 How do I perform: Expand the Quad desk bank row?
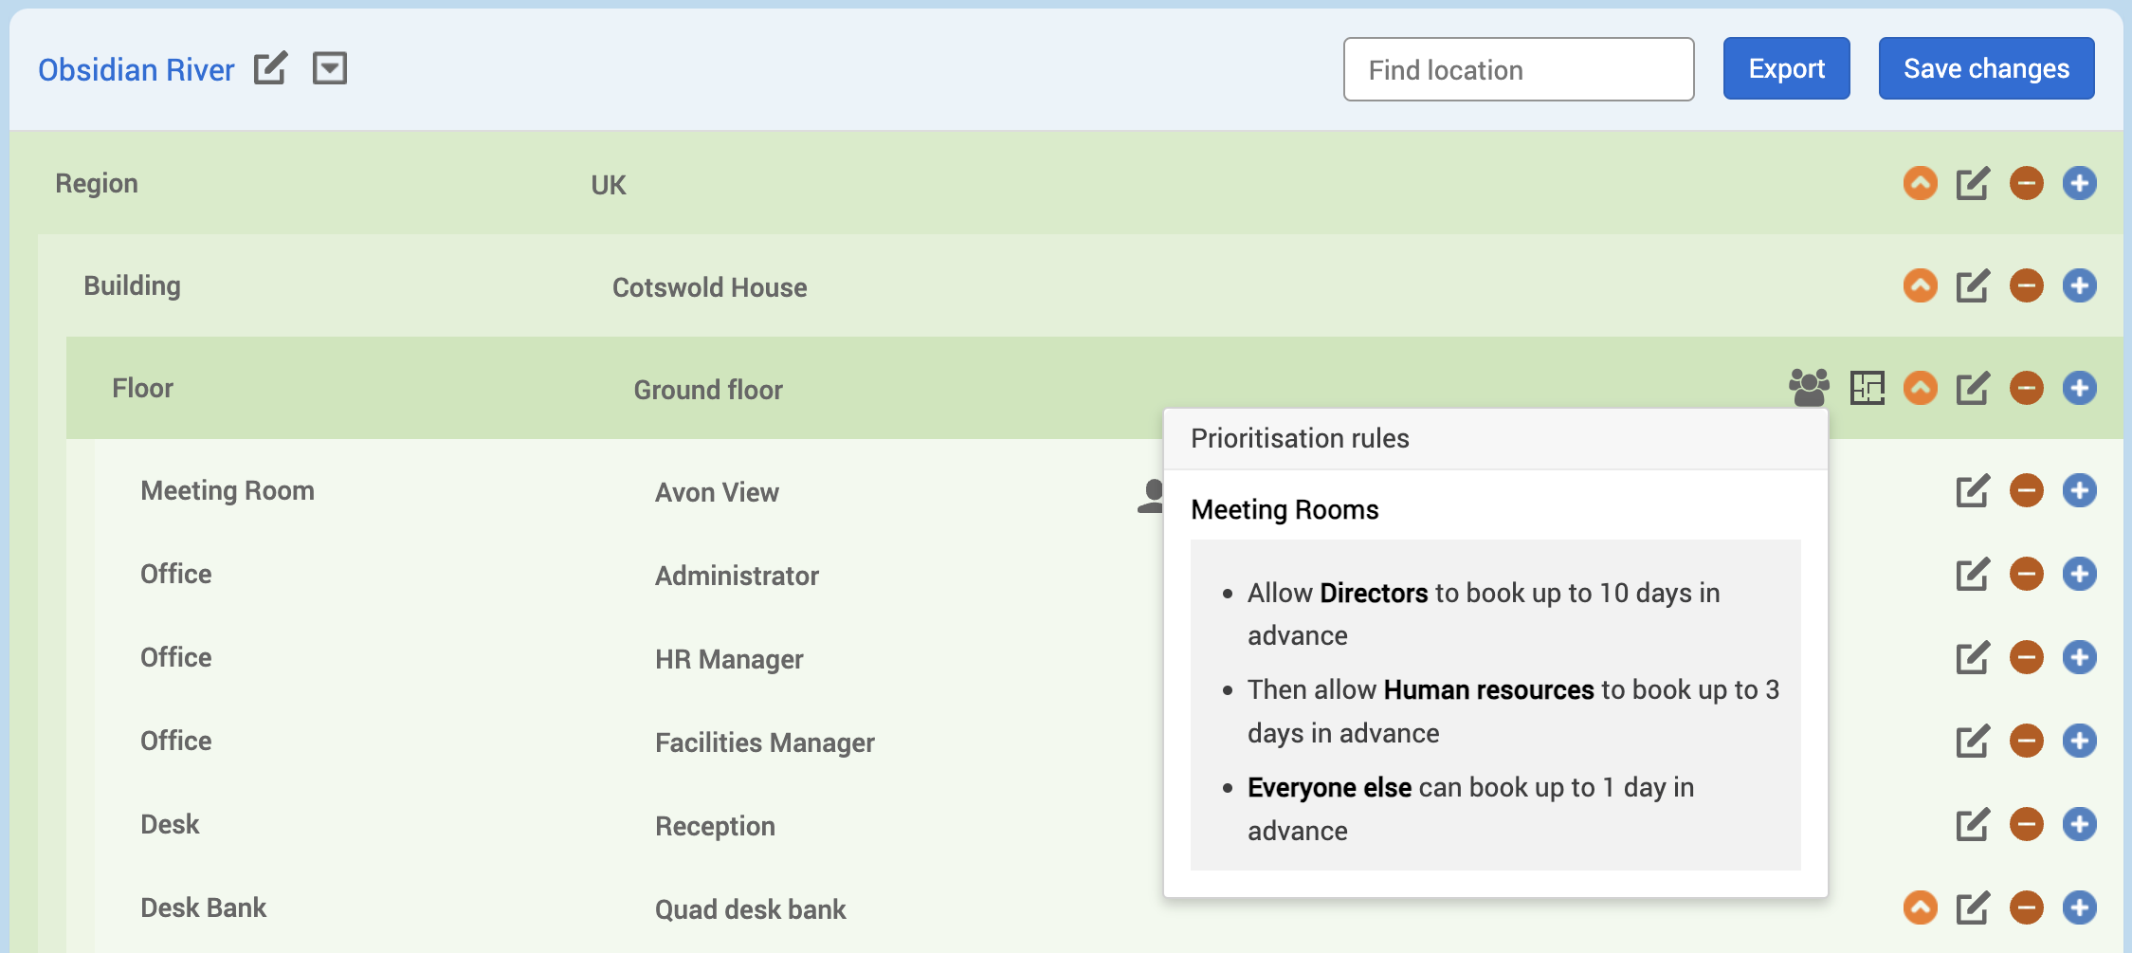1920,907
